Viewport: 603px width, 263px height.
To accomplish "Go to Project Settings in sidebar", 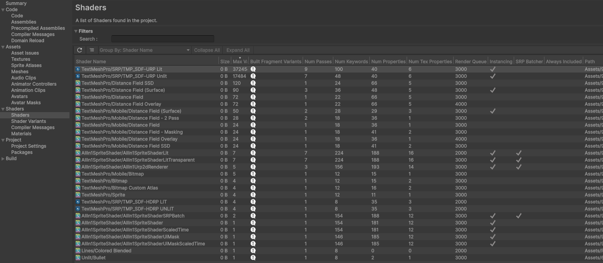I will (x=29, y=146).
